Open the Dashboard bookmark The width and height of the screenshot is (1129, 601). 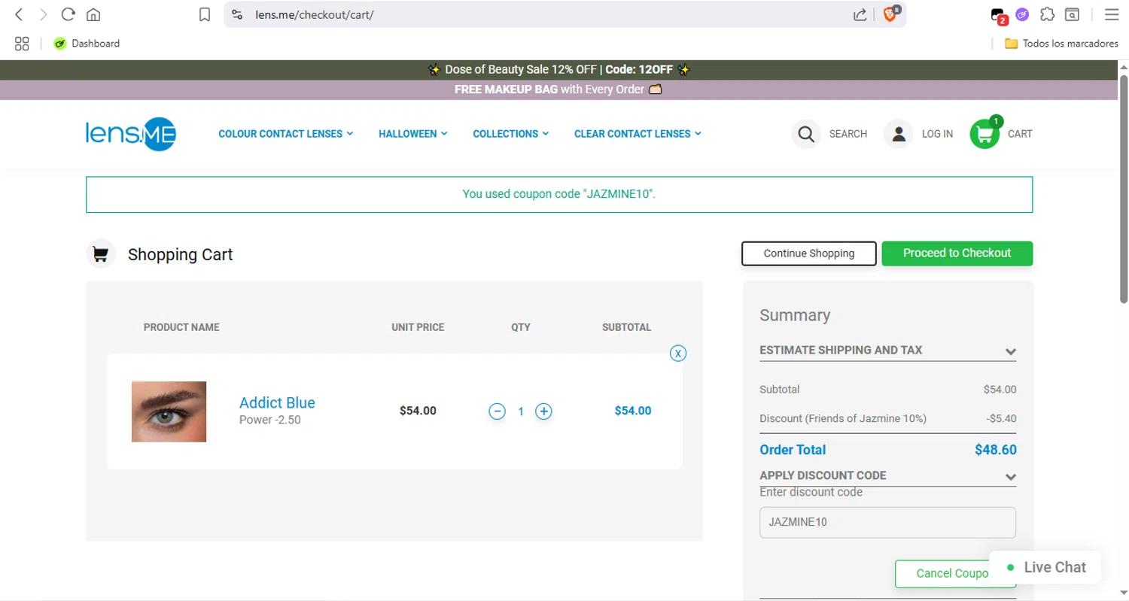click(x=87, y=44)
